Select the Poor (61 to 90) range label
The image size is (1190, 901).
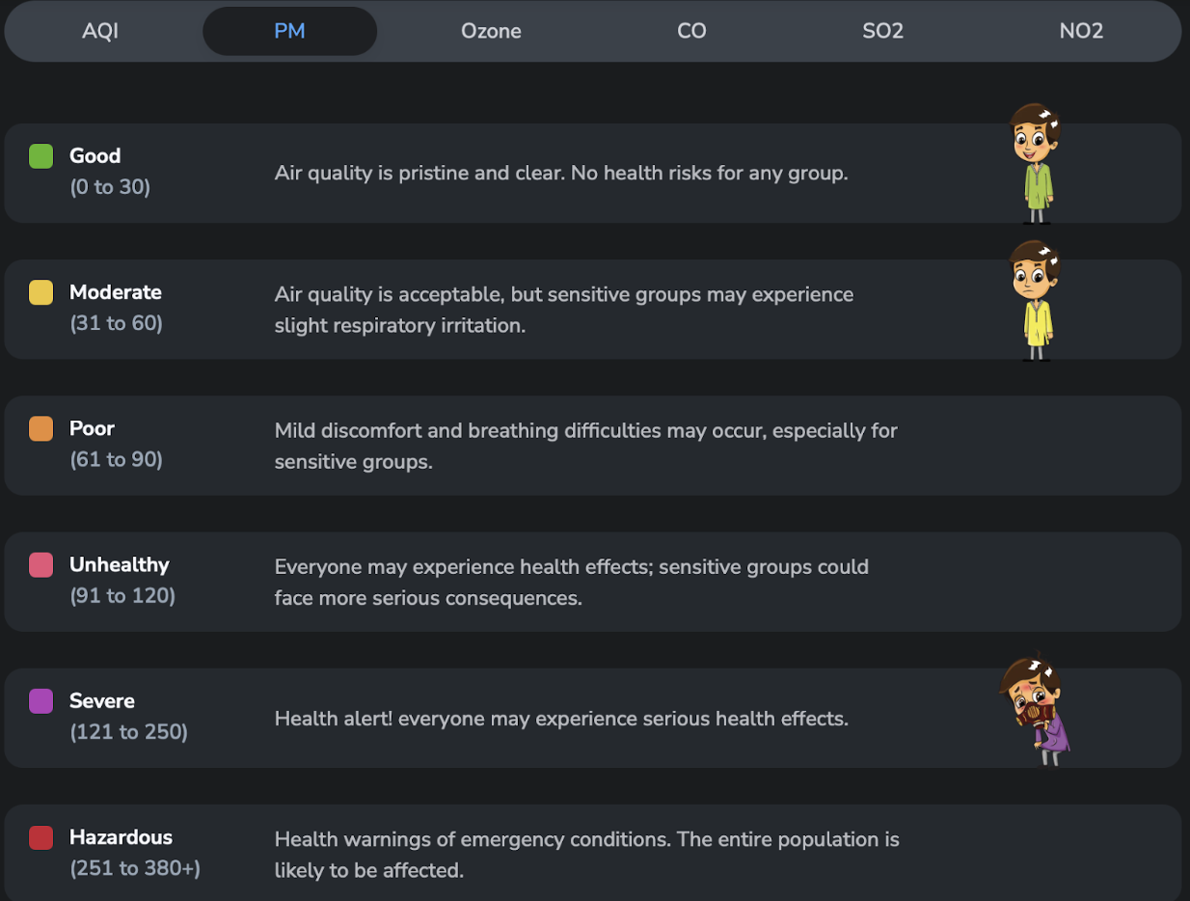pos(116,459)
